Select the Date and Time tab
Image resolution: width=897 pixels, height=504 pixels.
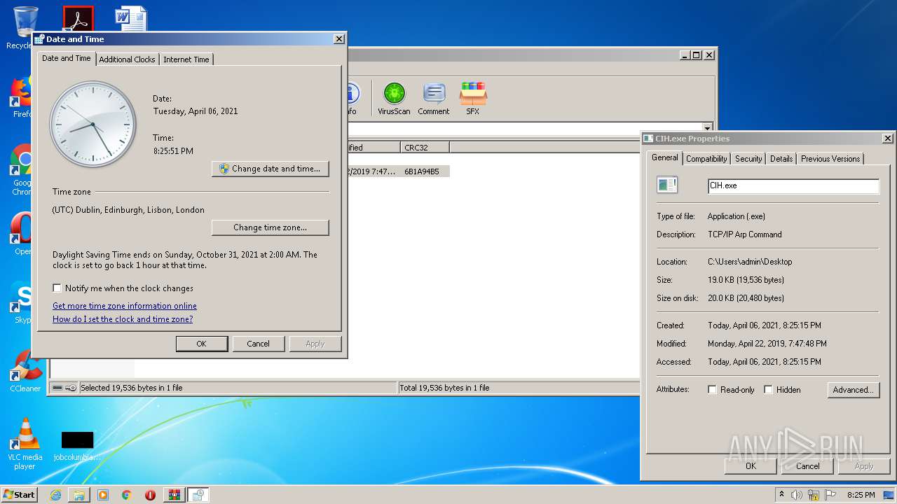(67, 58)
